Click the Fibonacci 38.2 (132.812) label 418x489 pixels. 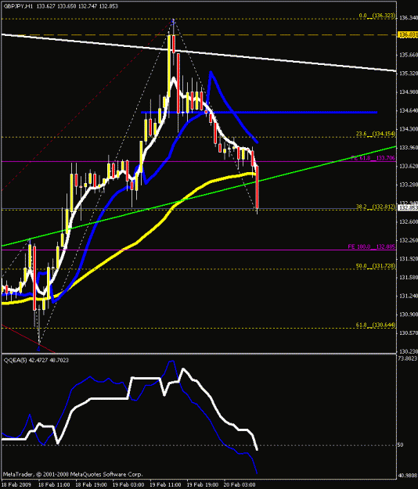point(376,207)
